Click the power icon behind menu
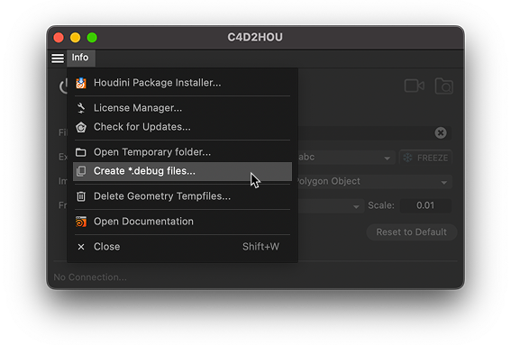511x345 pixels. (63, 86)
